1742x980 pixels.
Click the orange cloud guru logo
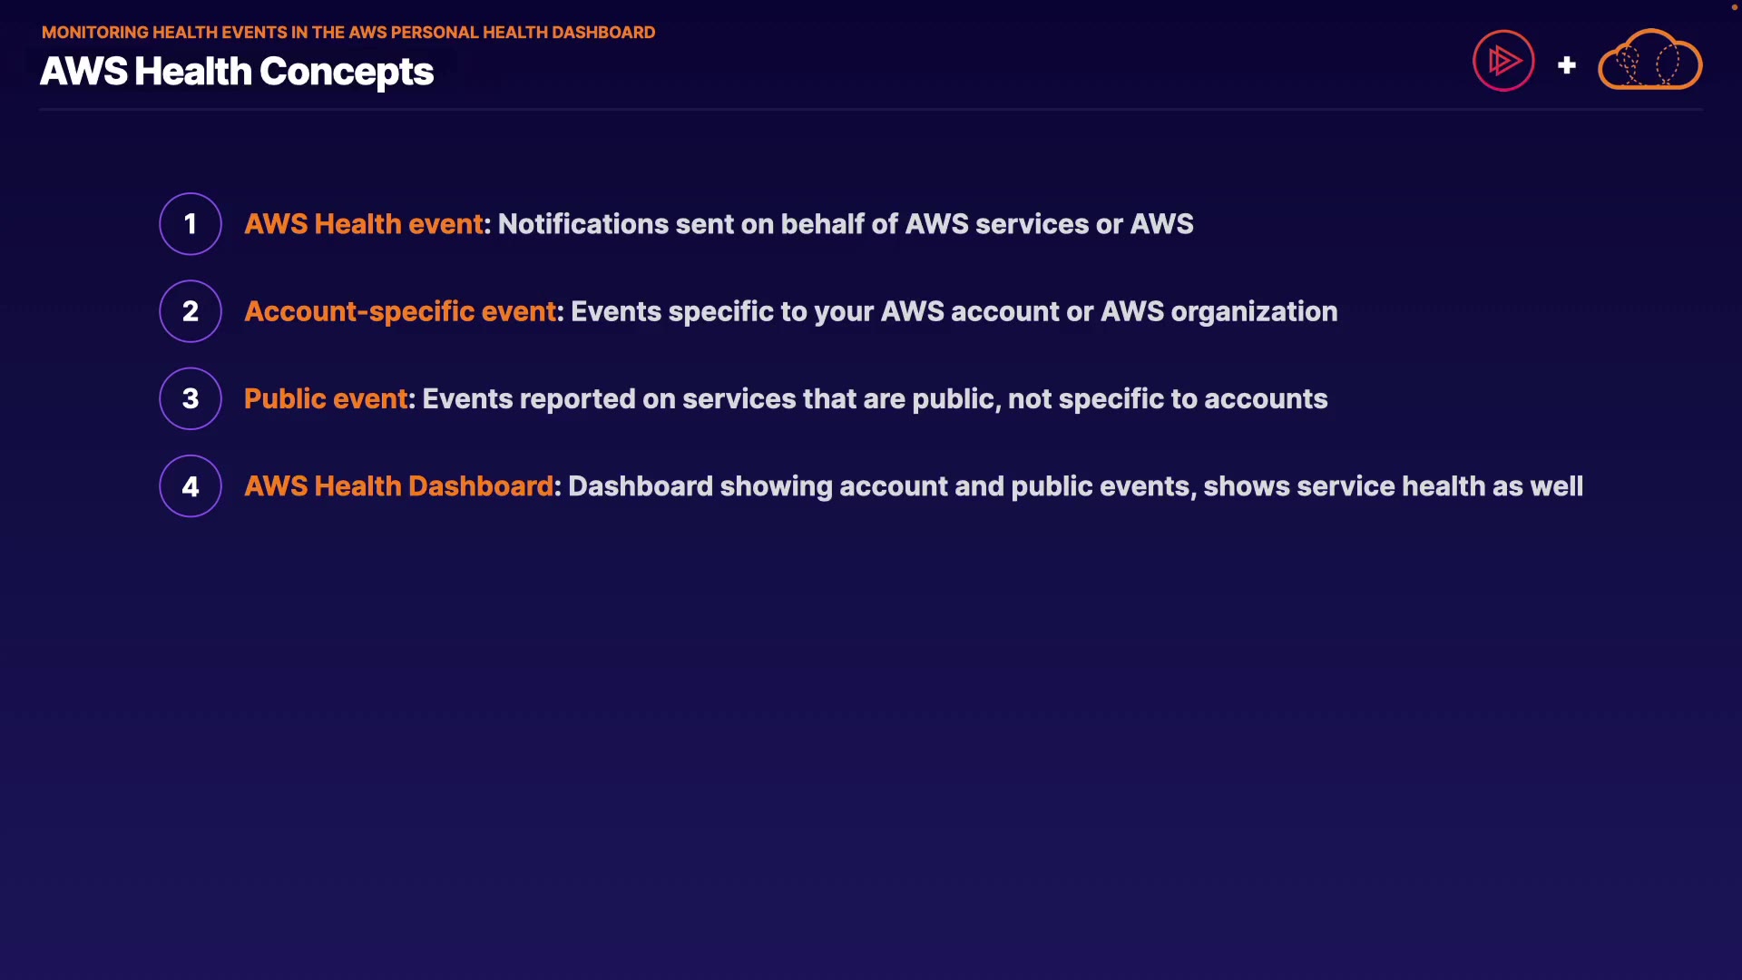point(1649,61)
